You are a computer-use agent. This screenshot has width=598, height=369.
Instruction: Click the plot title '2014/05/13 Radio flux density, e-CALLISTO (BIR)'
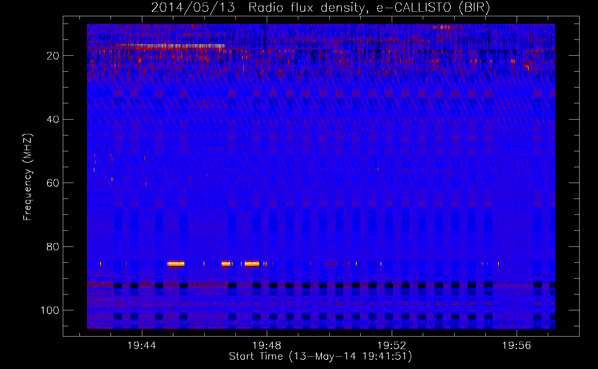[320, 7]
